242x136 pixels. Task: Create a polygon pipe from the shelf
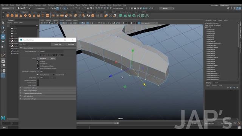pos(39,15)
